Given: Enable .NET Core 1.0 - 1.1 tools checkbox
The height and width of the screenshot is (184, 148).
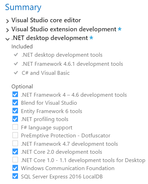Looking at the screenshot, I should tap(15, 160).
